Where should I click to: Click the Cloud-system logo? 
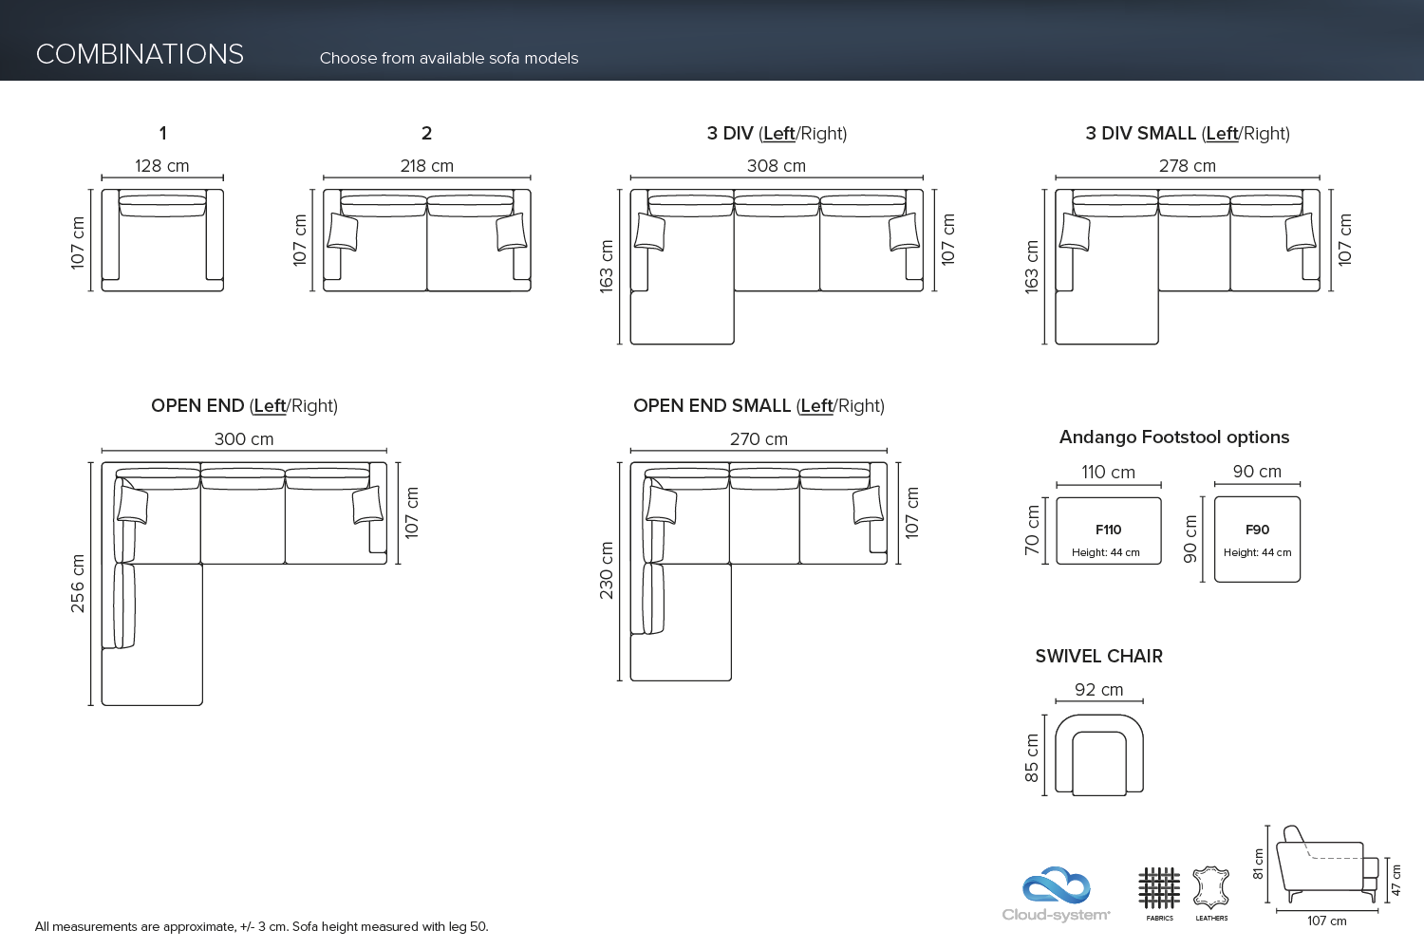pyautogui.click(x=1056, y=893)
